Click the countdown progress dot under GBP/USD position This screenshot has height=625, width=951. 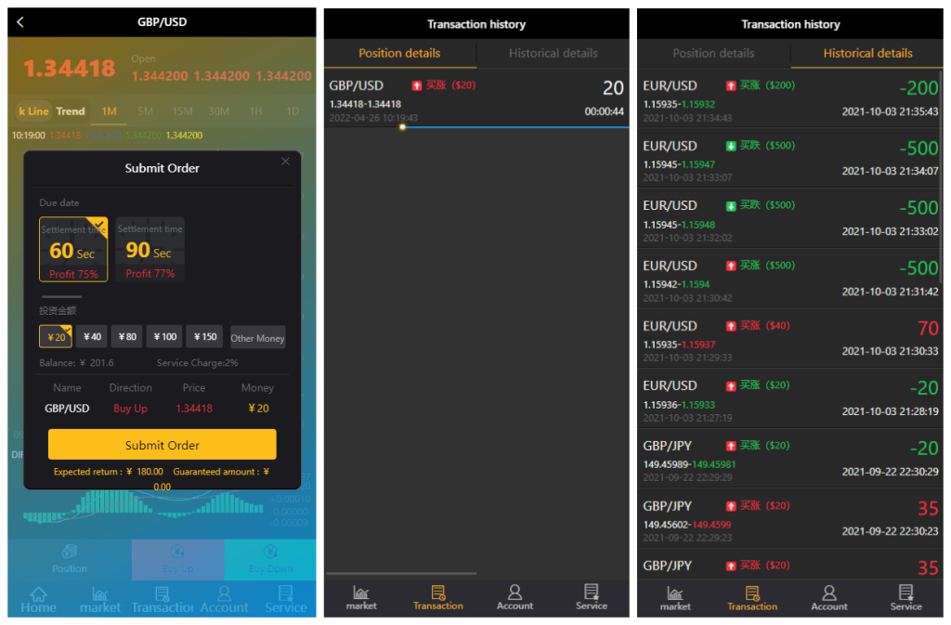[402, 127]
